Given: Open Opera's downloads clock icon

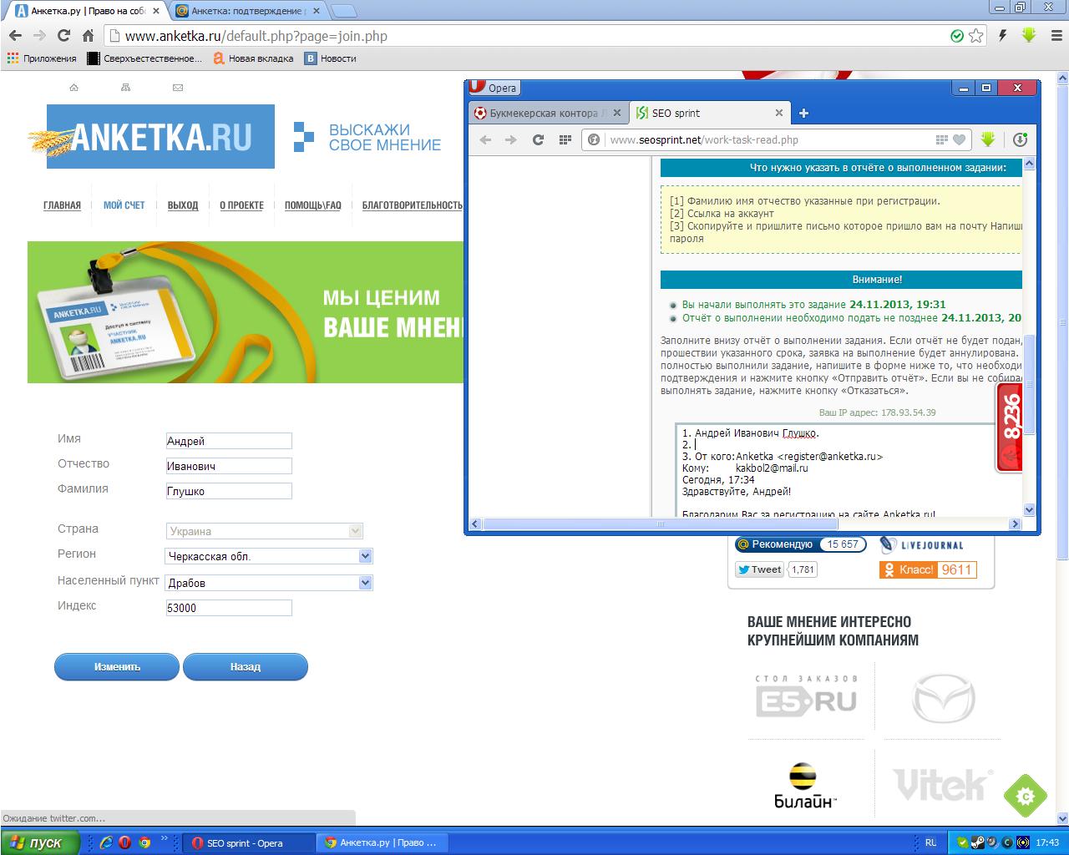Looking at the screenshot, I should pos(1020,140).
